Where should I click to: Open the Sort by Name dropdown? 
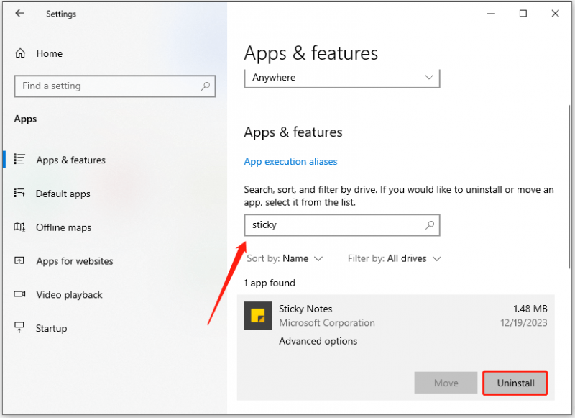pyautogui.click(x=285, y=259)
